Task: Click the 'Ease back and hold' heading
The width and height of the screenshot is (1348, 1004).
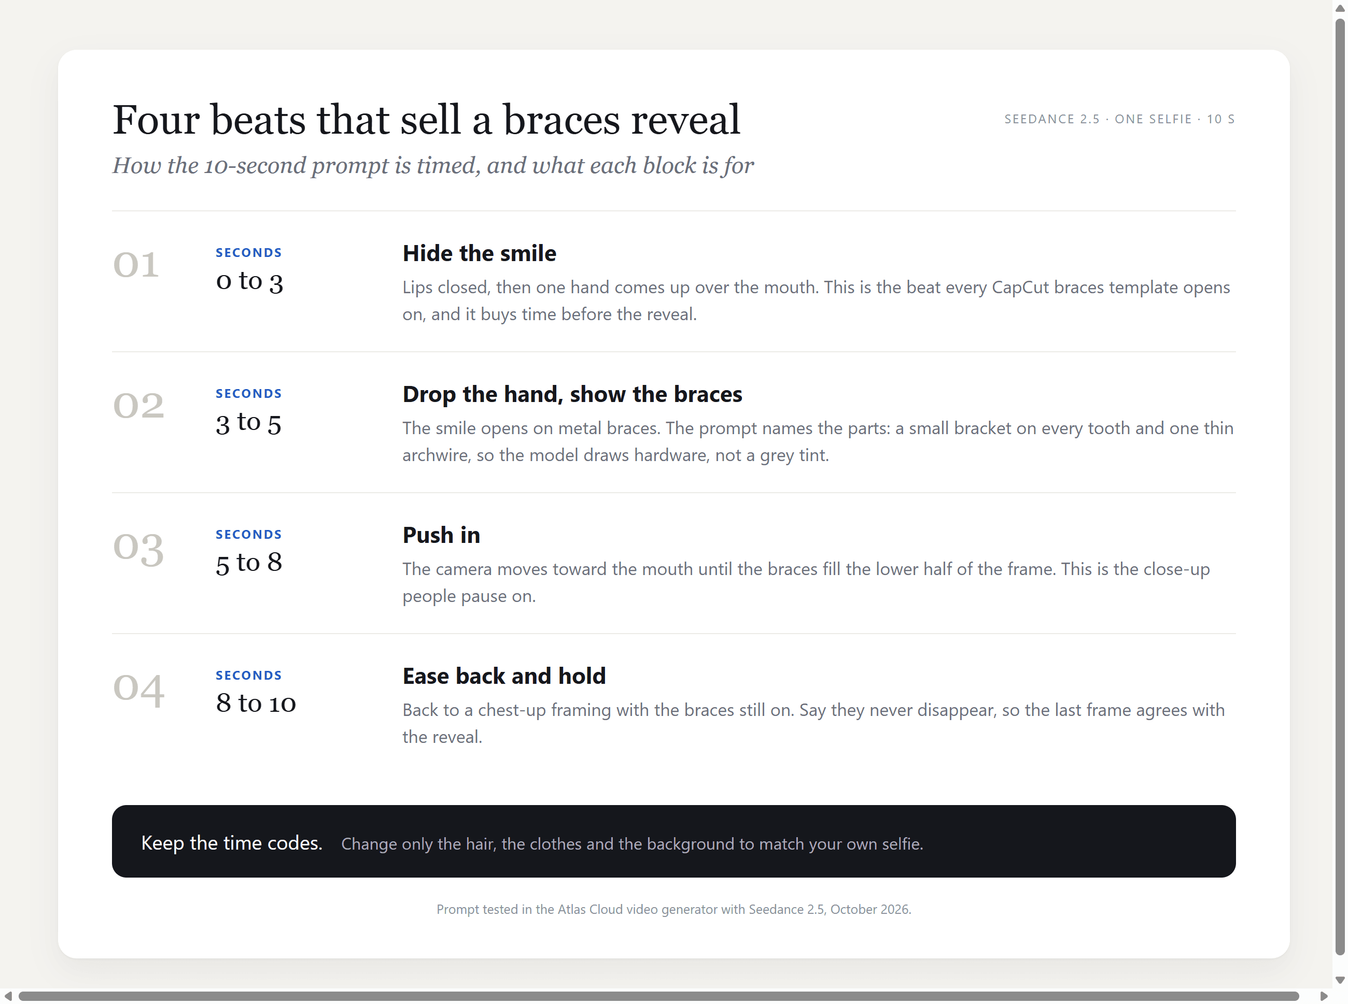Action: click(x=504, y=677)
